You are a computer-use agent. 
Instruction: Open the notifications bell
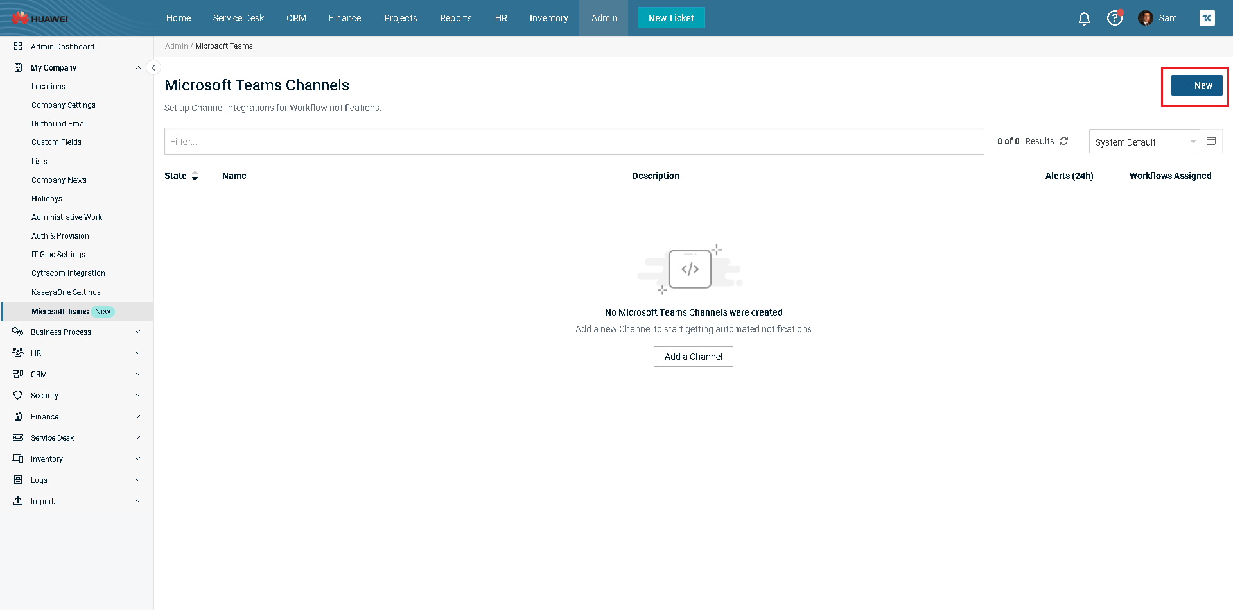tap(1084, 19)
